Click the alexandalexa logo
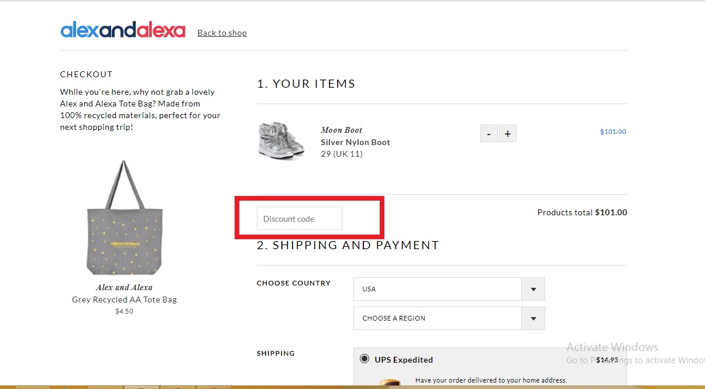This screenshot has width=705, height=389. coord(123,30)
